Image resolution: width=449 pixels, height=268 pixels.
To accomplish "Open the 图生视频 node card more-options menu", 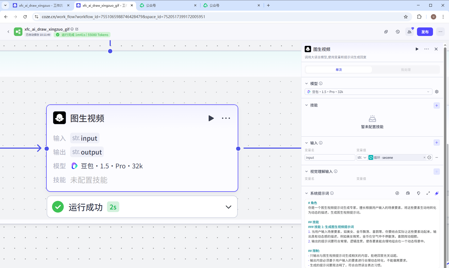I will tap(226, 118).
